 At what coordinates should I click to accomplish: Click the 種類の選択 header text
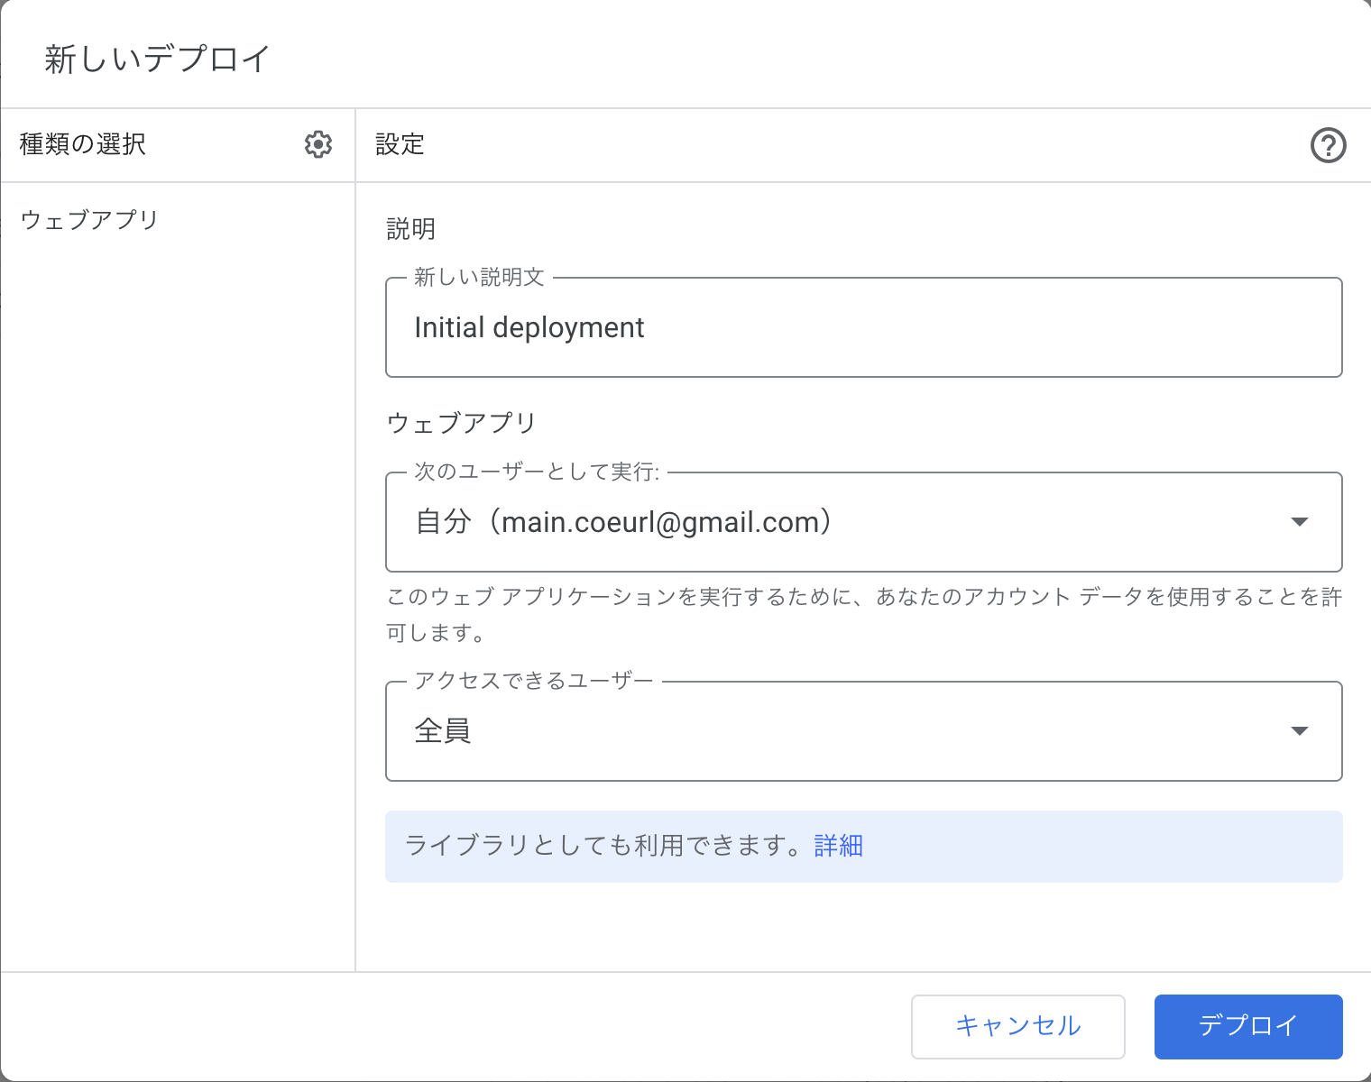point(83,144)
